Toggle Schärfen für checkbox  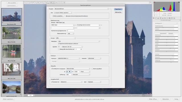coord(52,82)
